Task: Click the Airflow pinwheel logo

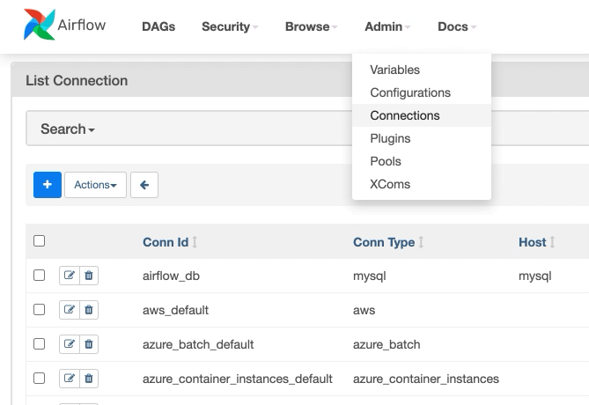Action: 39,26
